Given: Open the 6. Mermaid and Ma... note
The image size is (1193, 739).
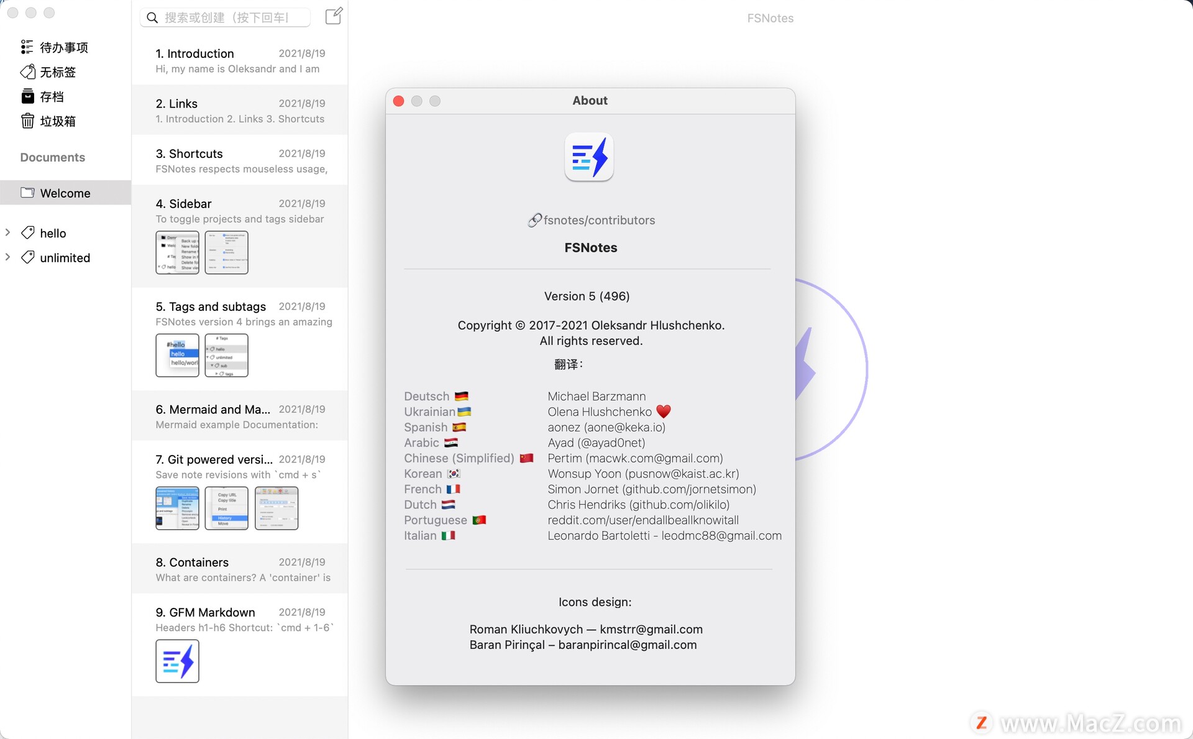Looking at the screenshot, I should [240, 416].
